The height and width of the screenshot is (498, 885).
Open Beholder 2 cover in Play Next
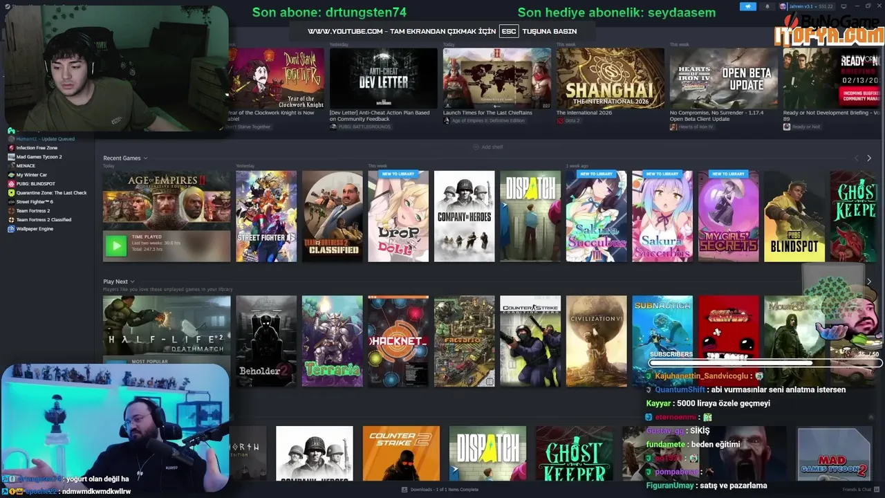coord(266,341)
